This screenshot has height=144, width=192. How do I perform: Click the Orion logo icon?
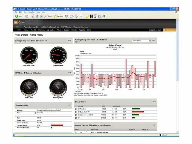16,22
